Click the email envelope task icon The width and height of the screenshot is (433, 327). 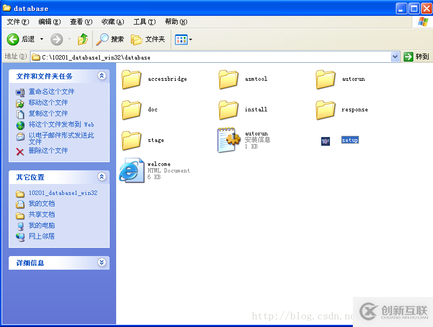pos(20,136)
